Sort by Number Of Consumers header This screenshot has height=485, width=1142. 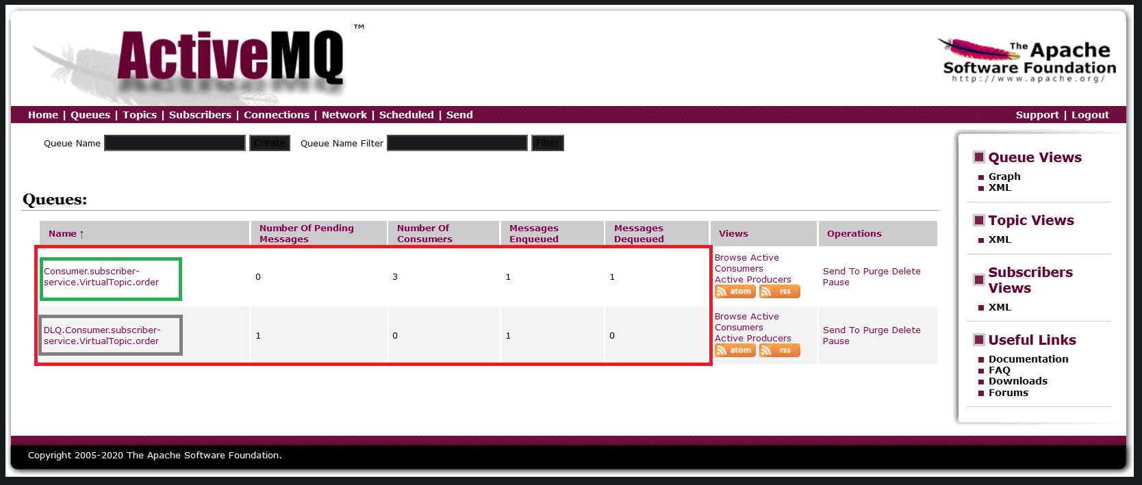424,234
